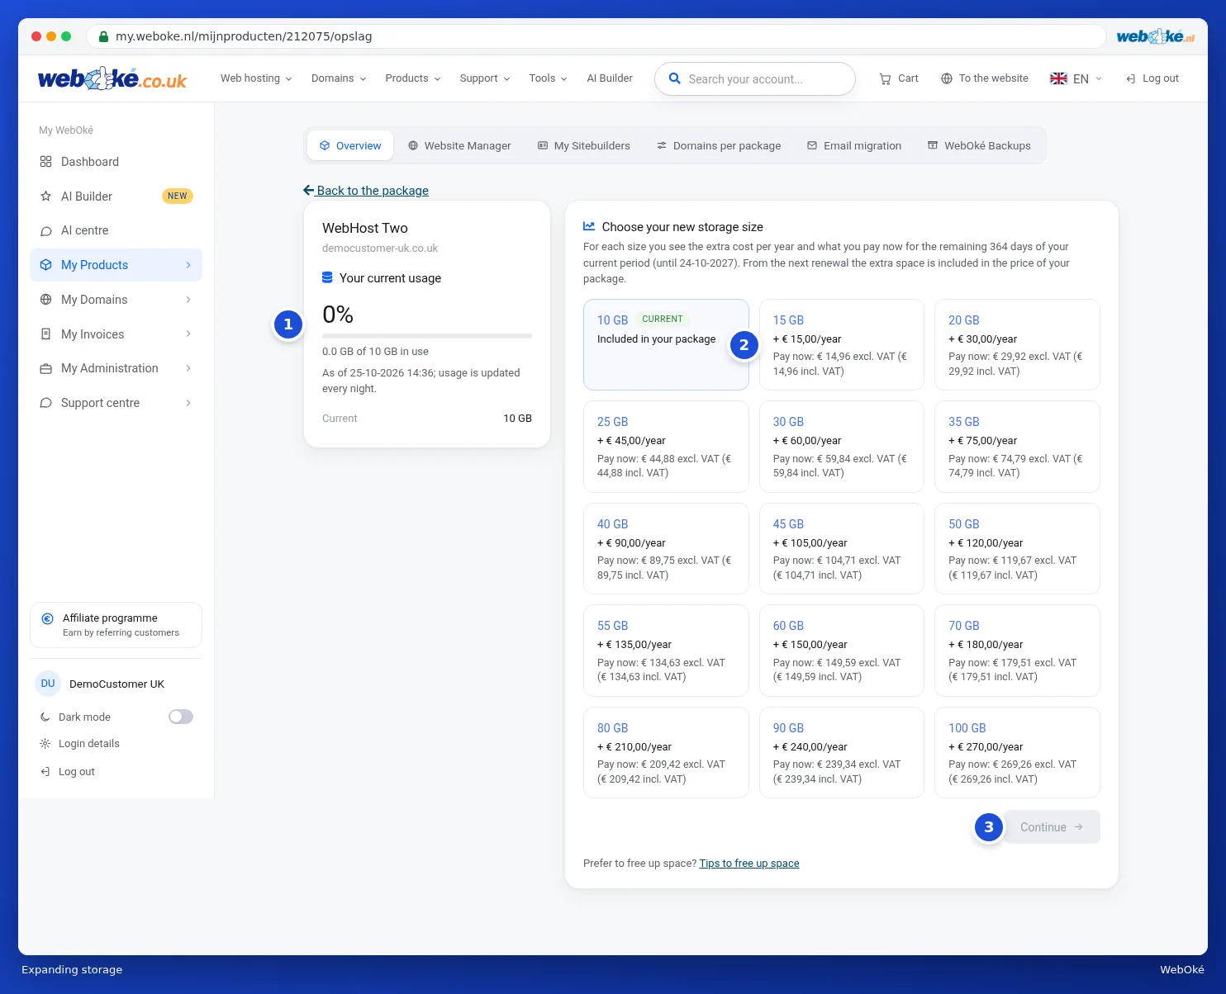Image resolution: width=1226 pixels, height=994 pixels.
Task: Click the Continue button
Action: coord(1052,827)
